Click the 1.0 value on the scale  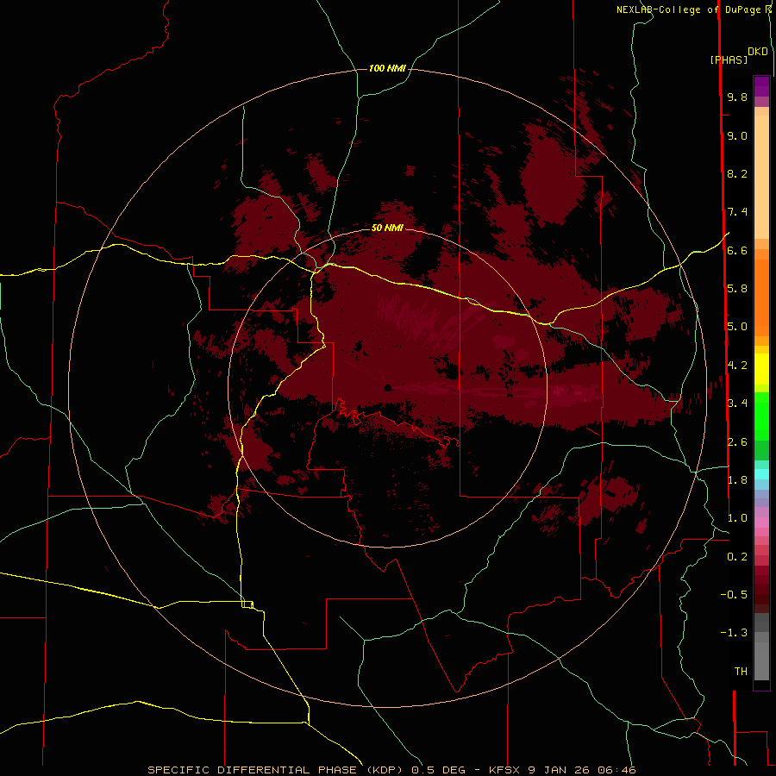pos(737,518)
